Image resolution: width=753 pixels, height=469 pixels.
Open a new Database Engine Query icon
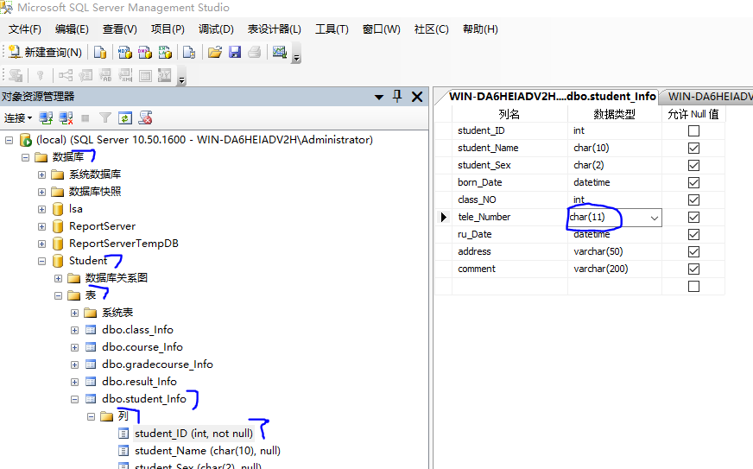(x=100, y=52)
